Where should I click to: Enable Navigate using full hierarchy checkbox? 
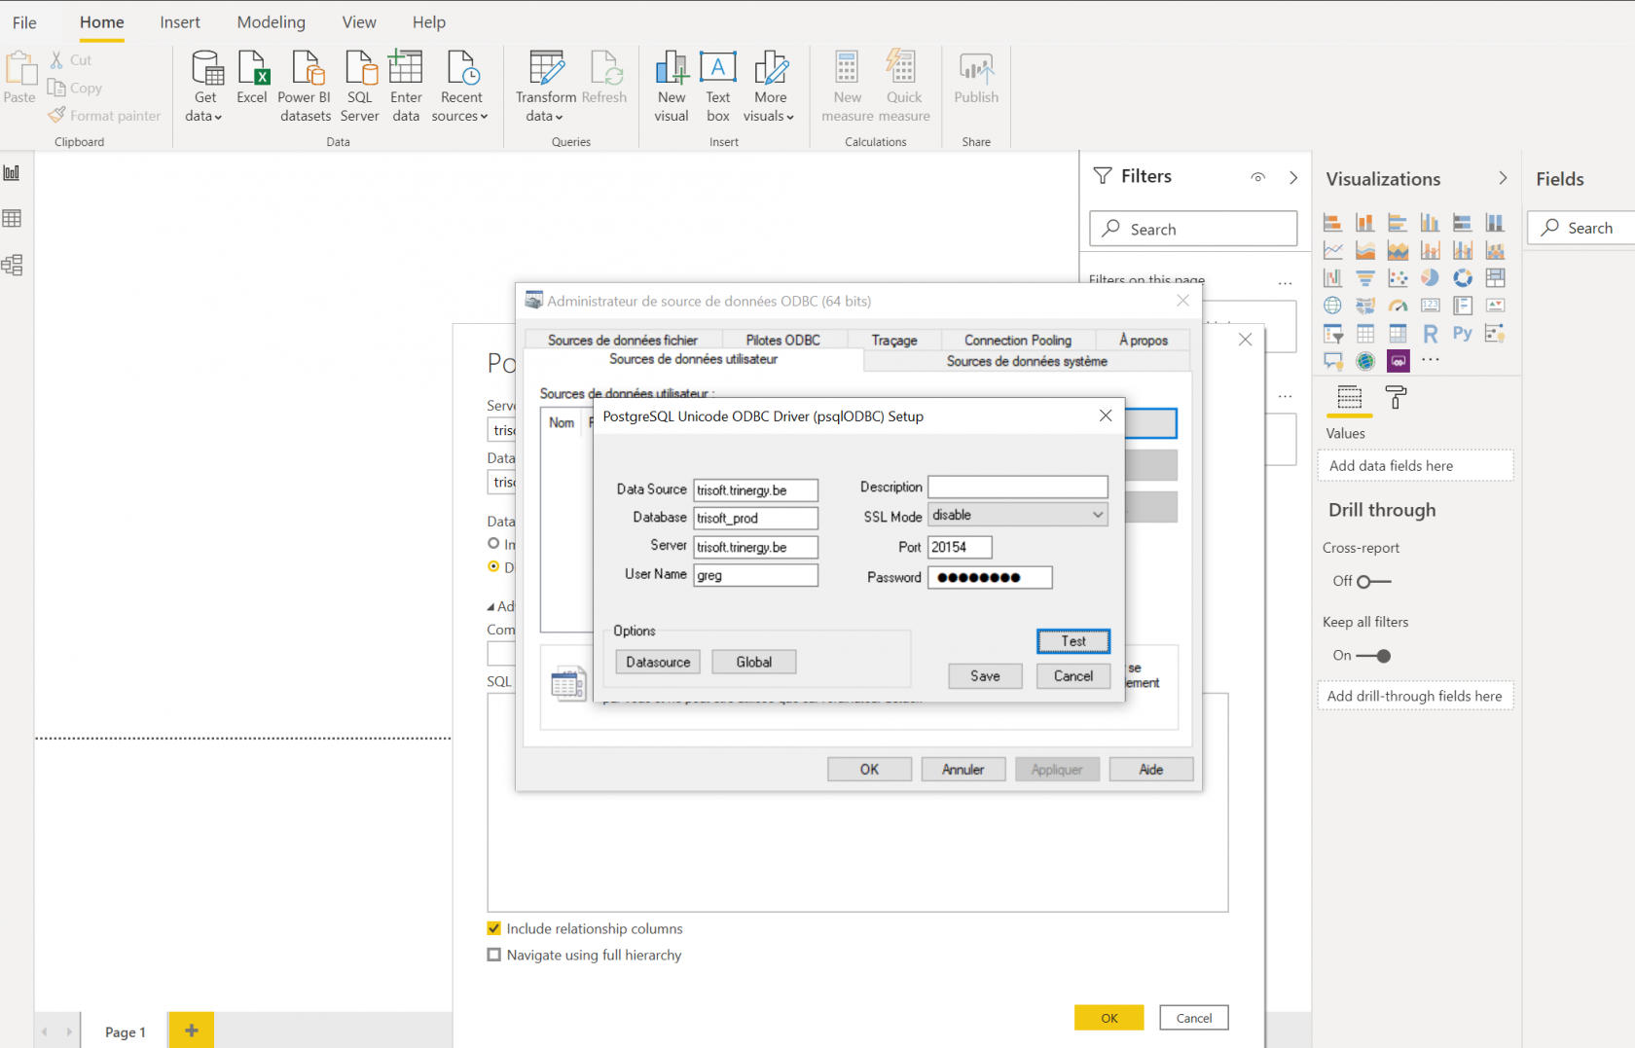494,956
